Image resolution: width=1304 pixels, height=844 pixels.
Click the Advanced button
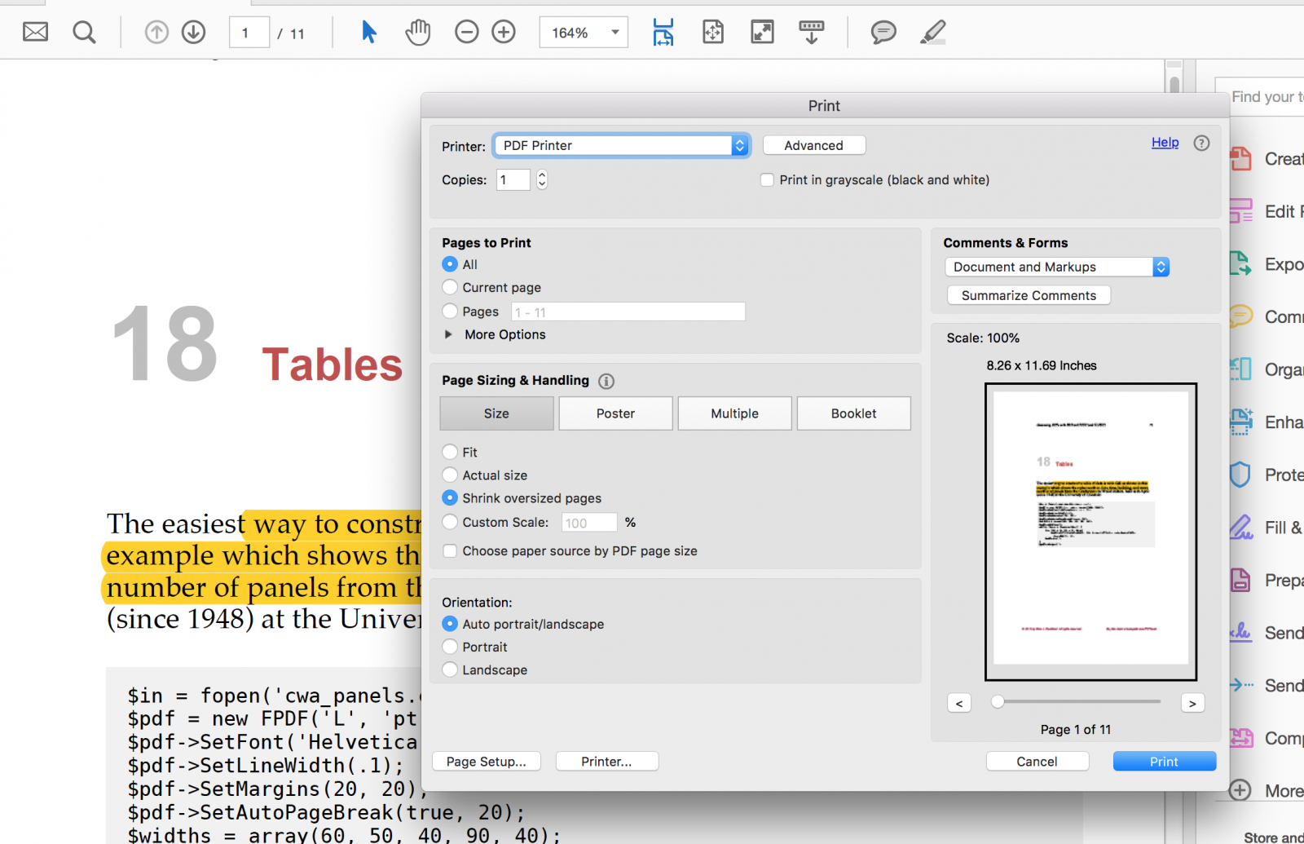click(x=814, y=145)
